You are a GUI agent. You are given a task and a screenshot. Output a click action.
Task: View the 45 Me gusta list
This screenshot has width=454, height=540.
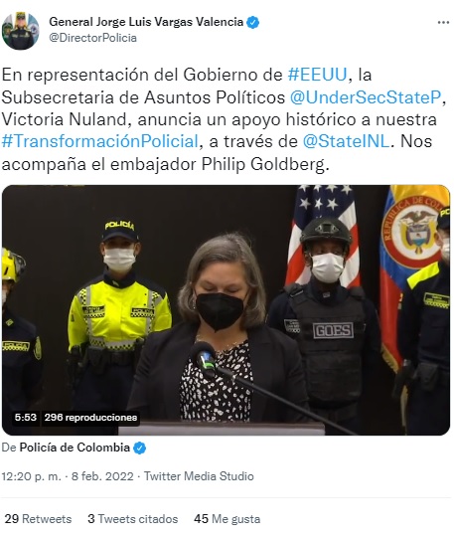[227, 519]
